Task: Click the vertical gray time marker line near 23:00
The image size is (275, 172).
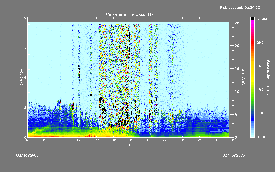Action: pos(176,79)
